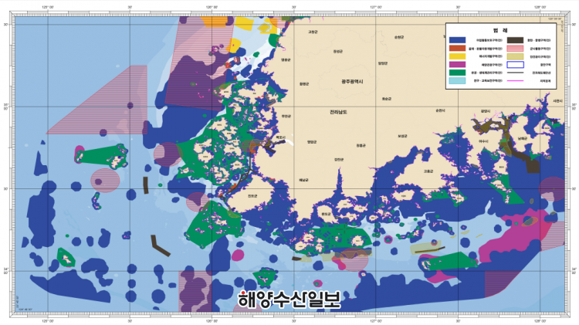579x325 pixels.
Task: Click the 고흥군 label
Action: click(428, 171)
